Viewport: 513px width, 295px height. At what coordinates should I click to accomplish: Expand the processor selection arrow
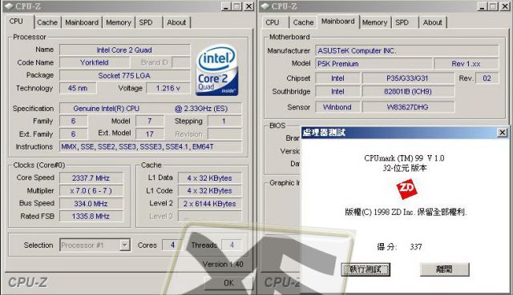pos(125,245)
